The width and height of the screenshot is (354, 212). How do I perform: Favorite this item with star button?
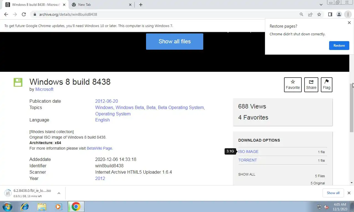click(293, 84)
